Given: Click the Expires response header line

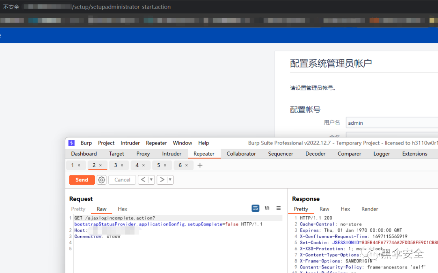Looking at the screenshot, I should tap(351, 230).
